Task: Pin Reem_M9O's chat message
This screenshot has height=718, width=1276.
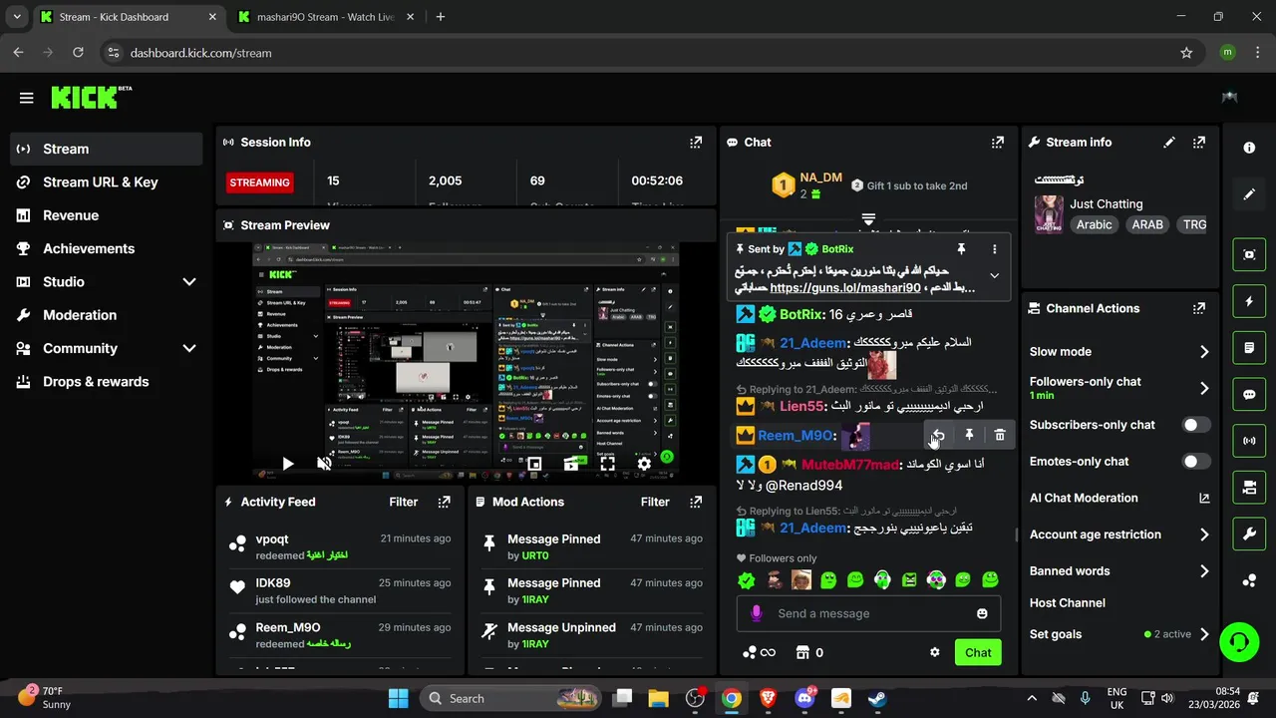Action: 969,436
